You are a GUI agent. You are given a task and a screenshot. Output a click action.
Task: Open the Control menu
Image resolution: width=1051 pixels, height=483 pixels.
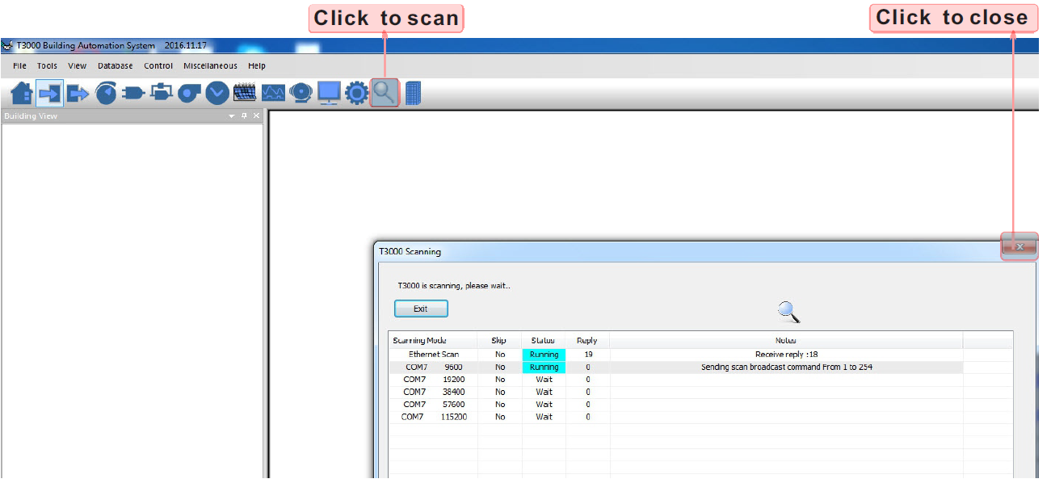pyautogui.click(x=158, y=66)
